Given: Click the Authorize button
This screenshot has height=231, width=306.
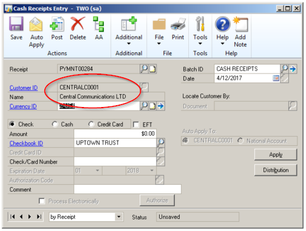Looking at the screenshot, I should (157, 201).
